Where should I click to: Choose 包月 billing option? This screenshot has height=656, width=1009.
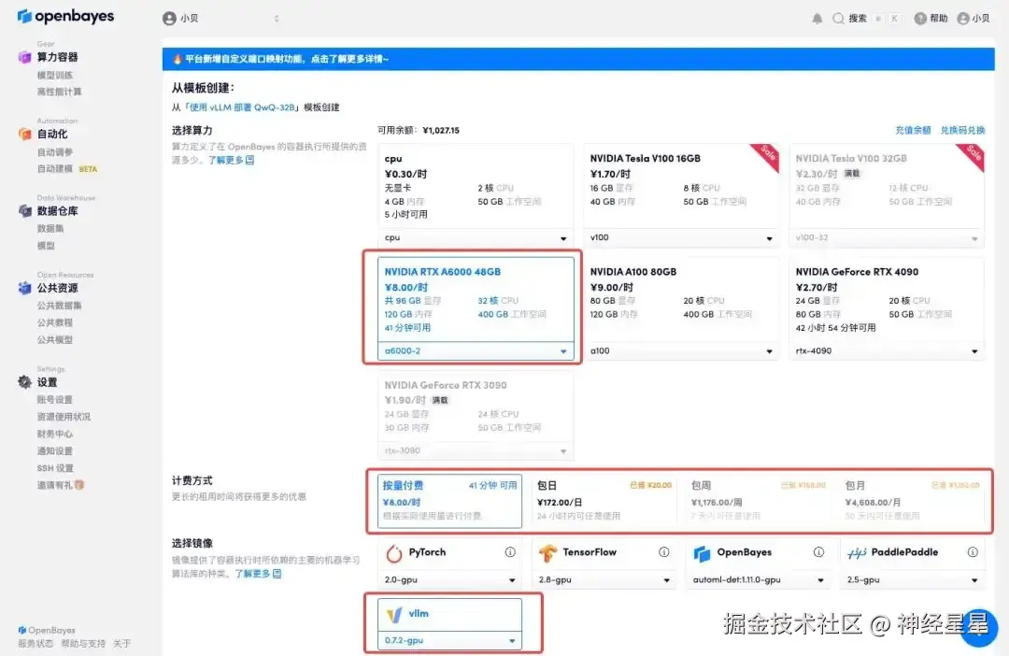(x=912, y=501)
